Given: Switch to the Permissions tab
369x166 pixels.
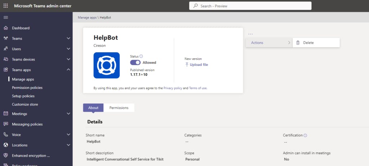Looking at the screenshot, I should click(119, 108).
